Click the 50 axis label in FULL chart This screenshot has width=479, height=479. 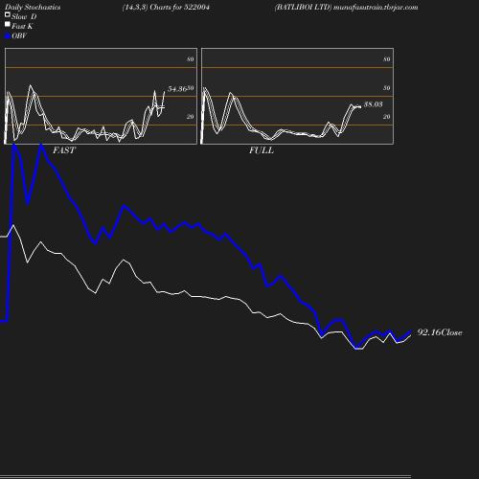coord(387,88)
